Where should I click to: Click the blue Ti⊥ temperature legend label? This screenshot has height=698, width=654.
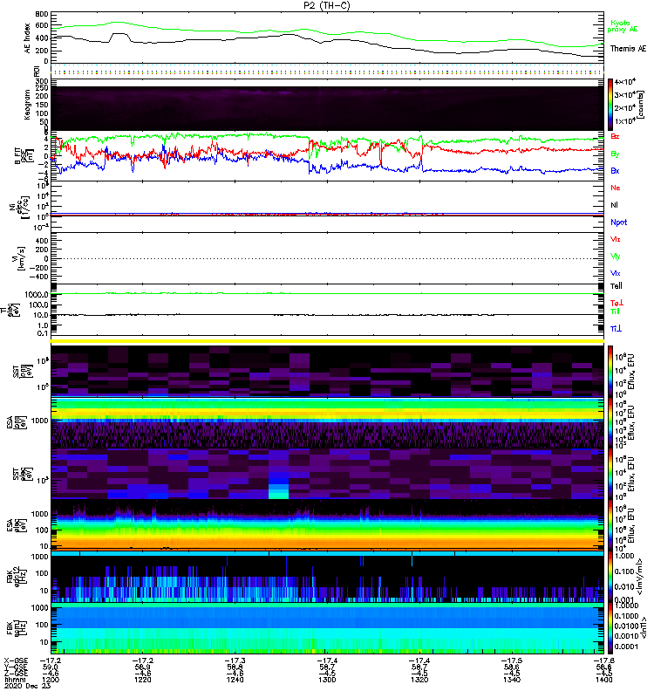tap(616, 328)
